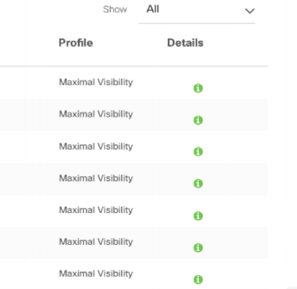Click blank cell left of first Maximal Visibility
The height and width of the screenshot is (289, 297).
27,82
